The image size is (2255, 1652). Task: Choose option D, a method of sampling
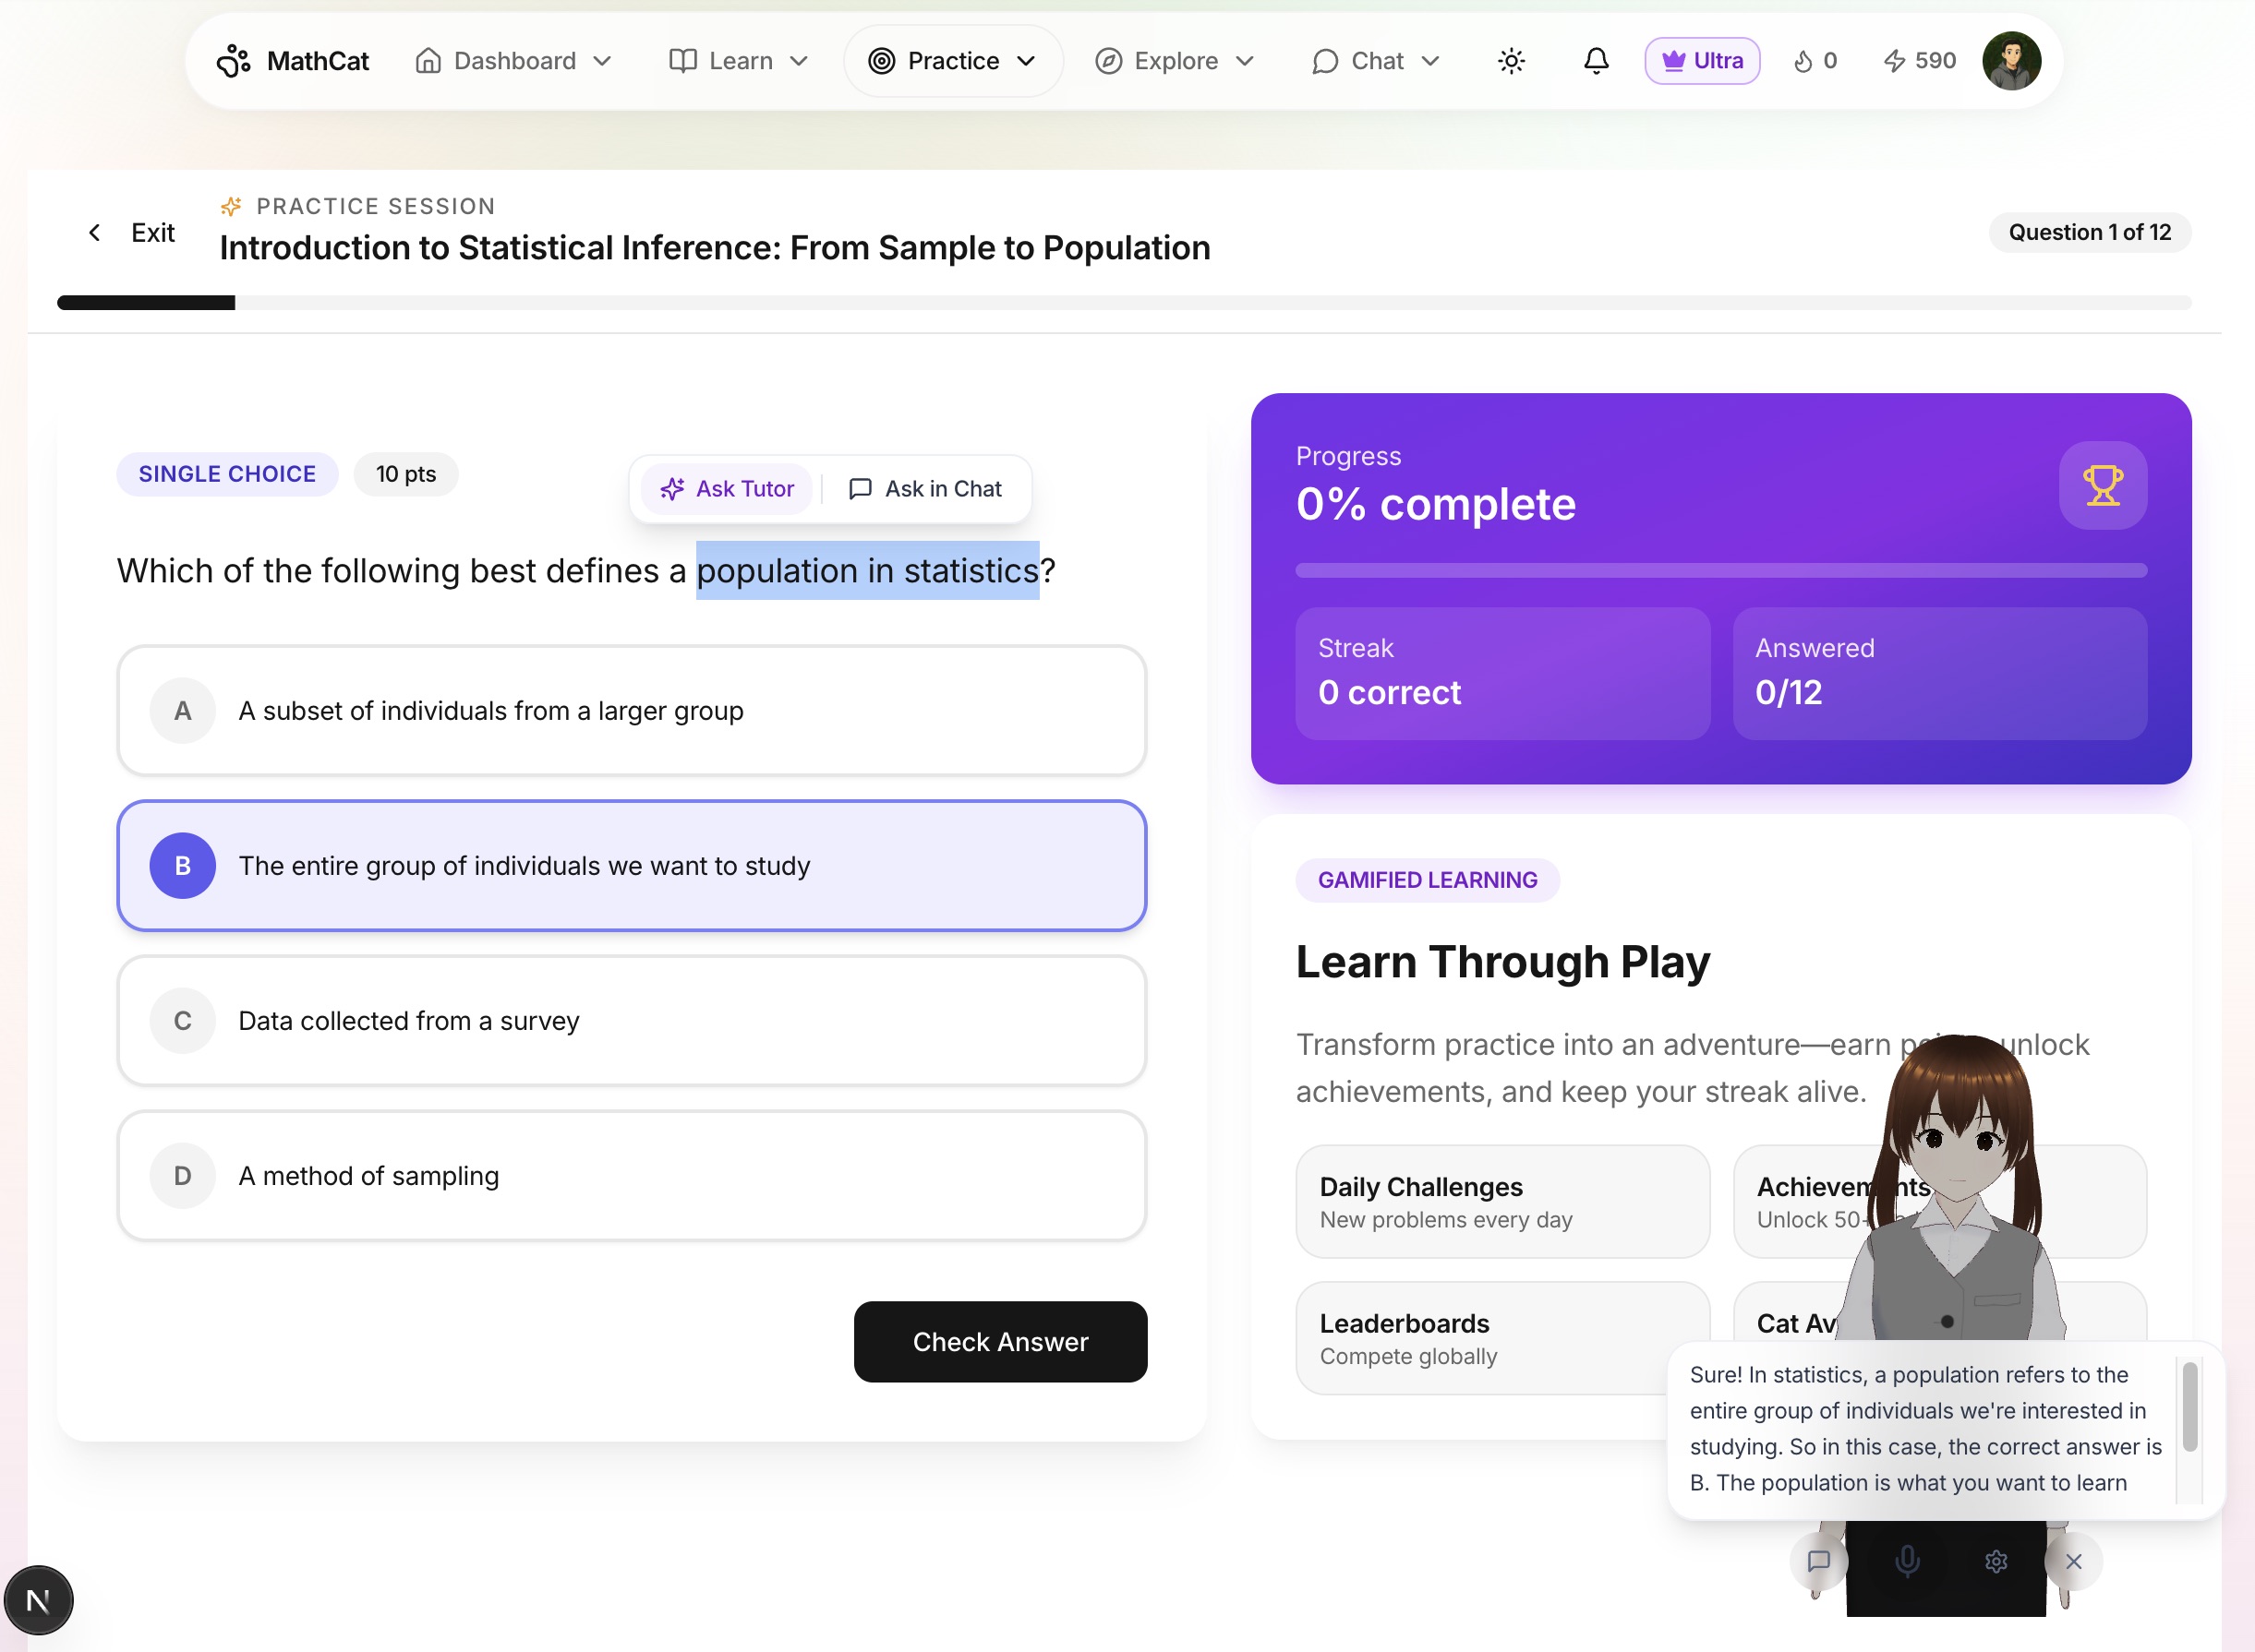click(x=633, y=1176)
